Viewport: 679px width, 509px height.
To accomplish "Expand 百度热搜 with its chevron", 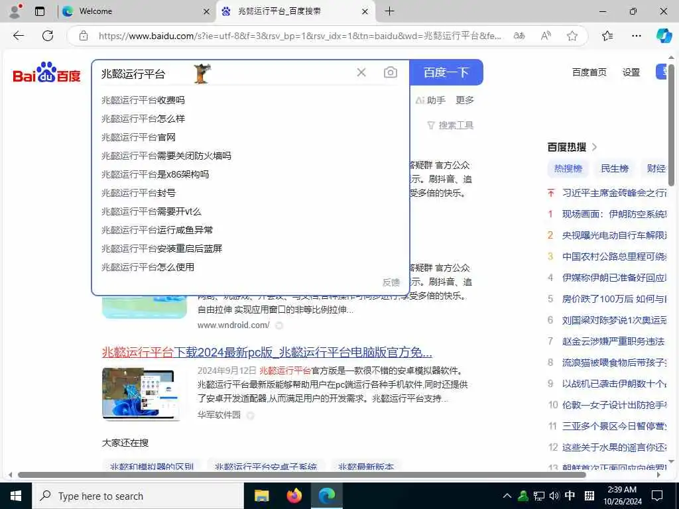I will click(x=595, y=147).
